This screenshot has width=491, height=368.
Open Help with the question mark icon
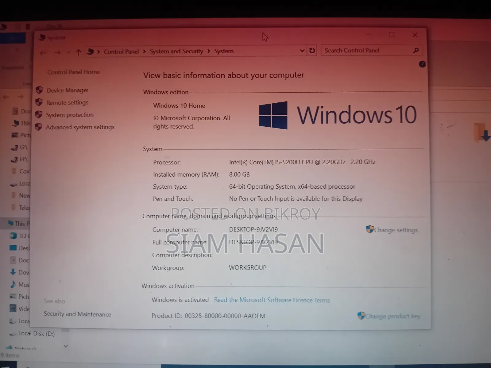point(422,64)
